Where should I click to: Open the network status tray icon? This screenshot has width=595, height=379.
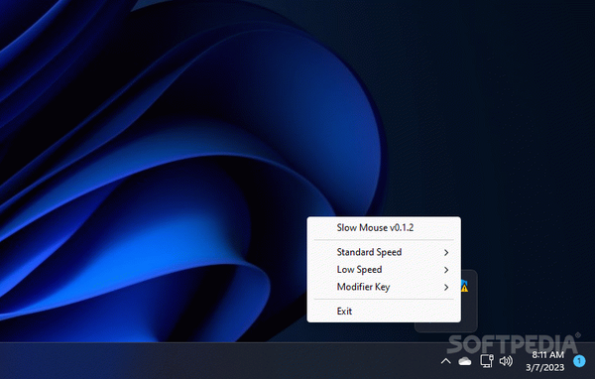(x=487, y=361)
